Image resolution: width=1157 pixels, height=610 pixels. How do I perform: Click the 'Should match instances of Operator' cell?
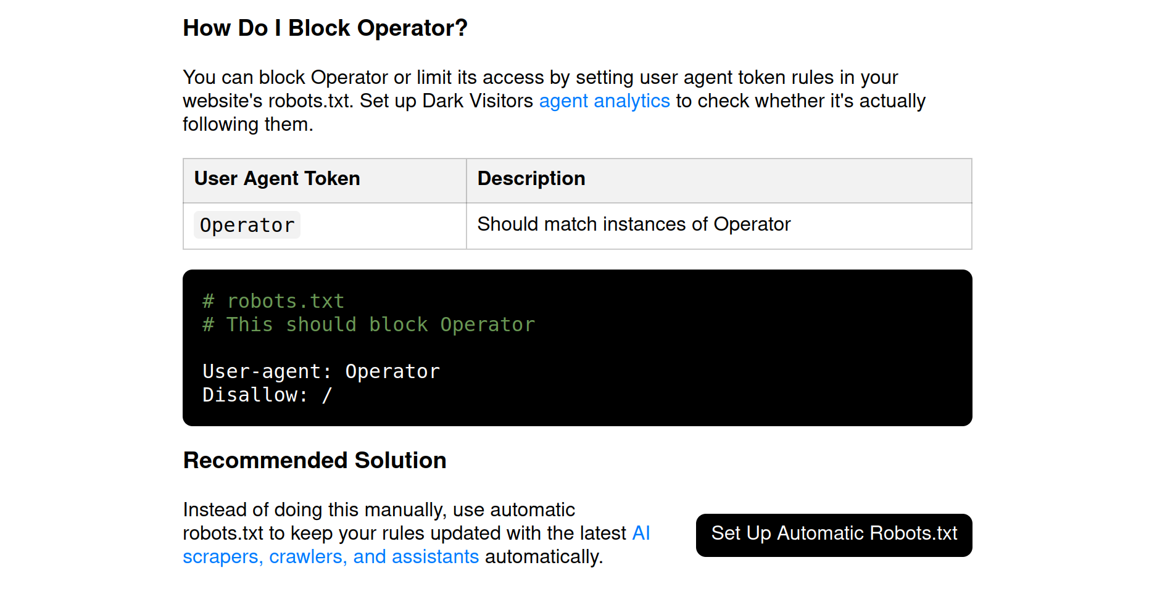[x=633, y=225]
